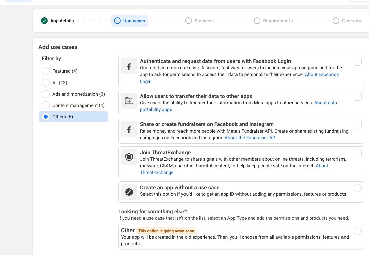Open About the Fundraiser API link
Screen dimensions: 369x255
tap(251, 138)
